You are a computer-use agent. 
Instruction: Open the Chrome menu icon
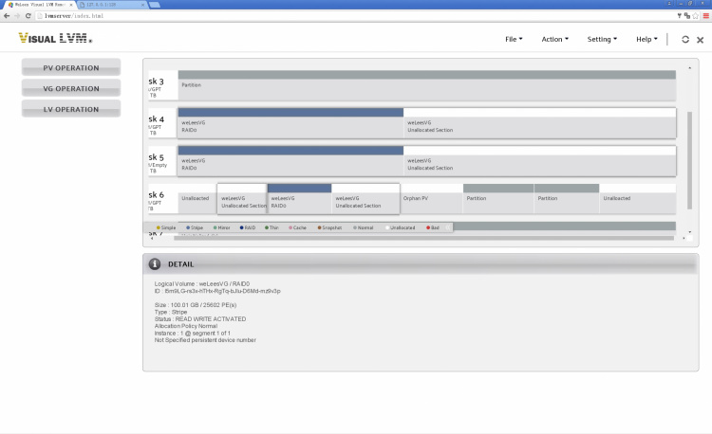pyautogui.click(x=704, y=16)
